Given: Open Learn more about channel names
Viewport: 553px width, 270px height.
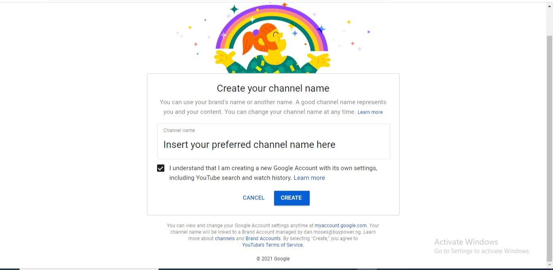Looking at the screenshot, I should [370, 112].
